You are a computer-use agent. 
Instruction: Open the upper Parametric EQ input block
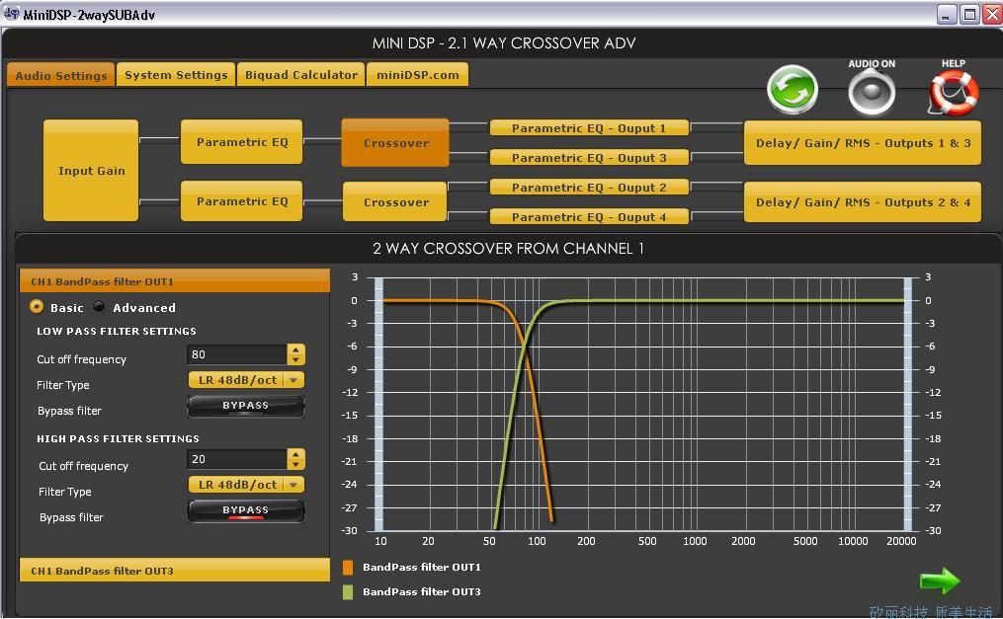point(242,142)
